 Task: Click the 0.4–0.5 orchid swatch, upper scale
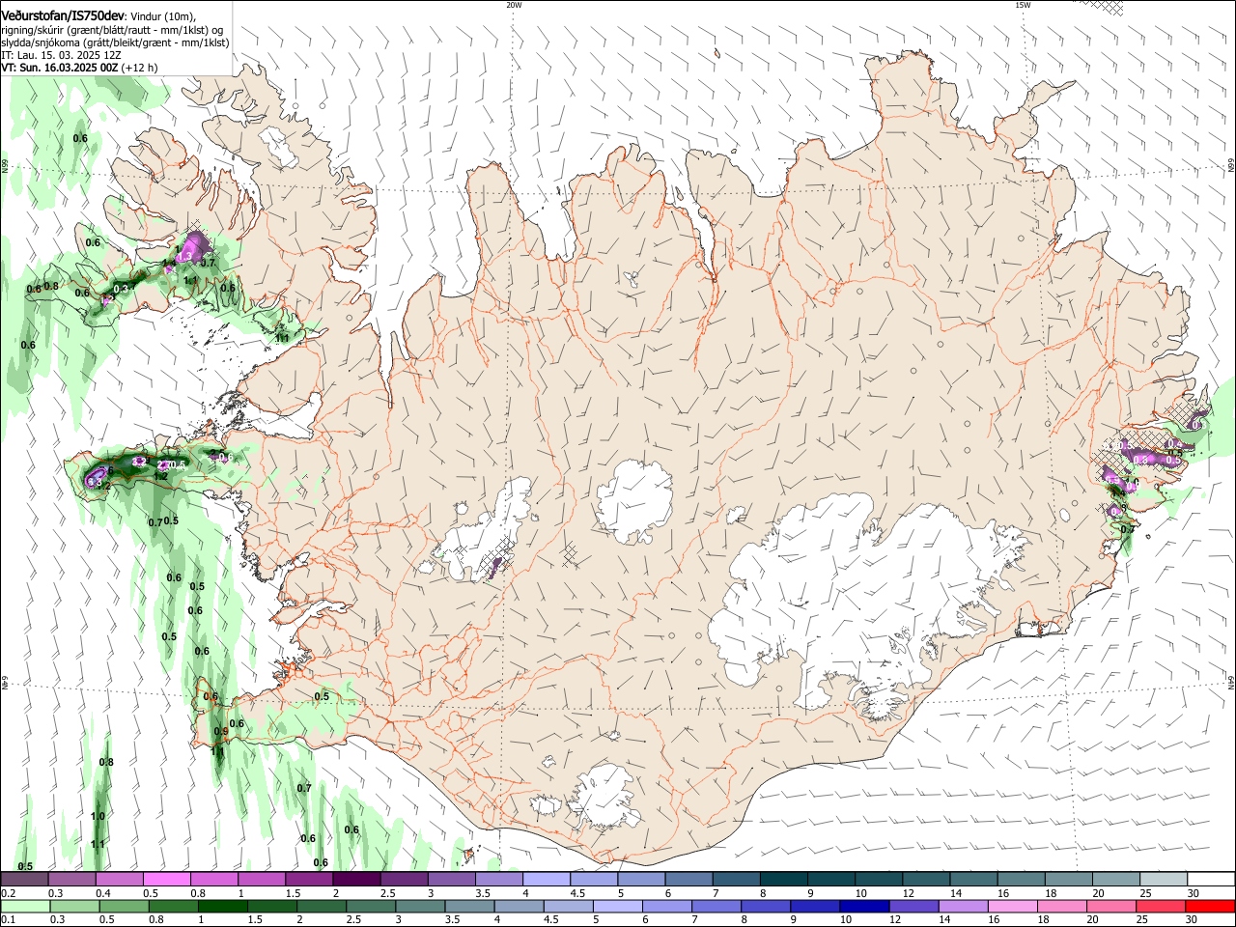[119, 880]
